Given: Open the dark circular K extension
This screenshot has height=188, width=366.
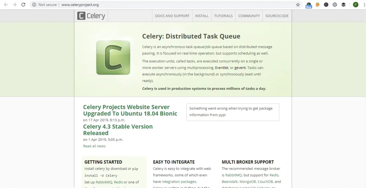Looking at the screenshot, I should tap(326, 5).
